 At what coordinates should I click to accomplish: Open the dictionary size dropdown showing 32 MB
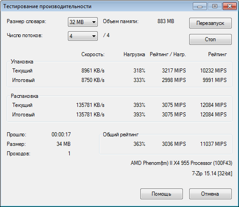pyautogui.click(x=83, y=22)
